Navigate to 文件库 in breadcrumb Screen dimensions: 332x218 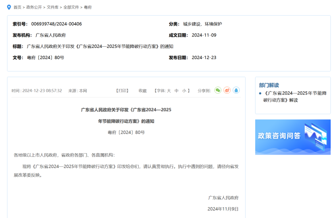pyautogui.click(x=53, y=7)
